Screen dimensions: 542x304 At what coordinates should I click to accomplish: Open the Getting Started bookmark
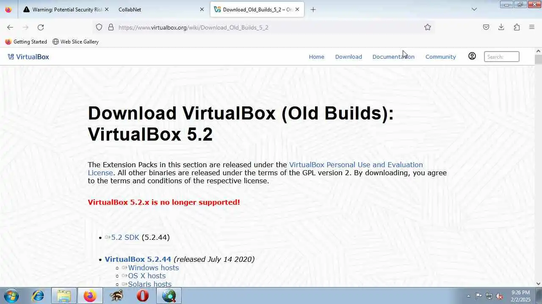[26, 42]
